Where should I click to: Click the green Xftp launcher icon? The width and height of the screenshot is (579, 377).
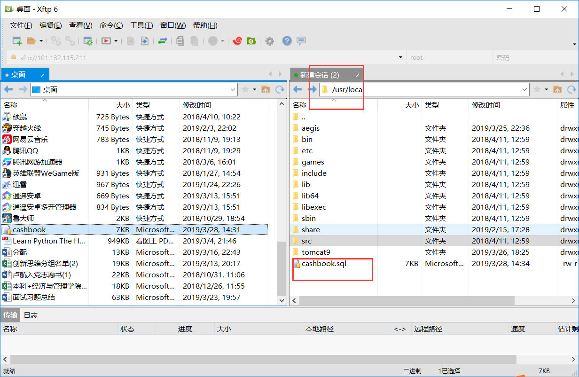[x=251, y=41]
